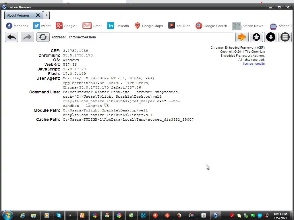Open Skype from the taskbar
Viewport: 294px width, 220px height.
coord(59,215)
